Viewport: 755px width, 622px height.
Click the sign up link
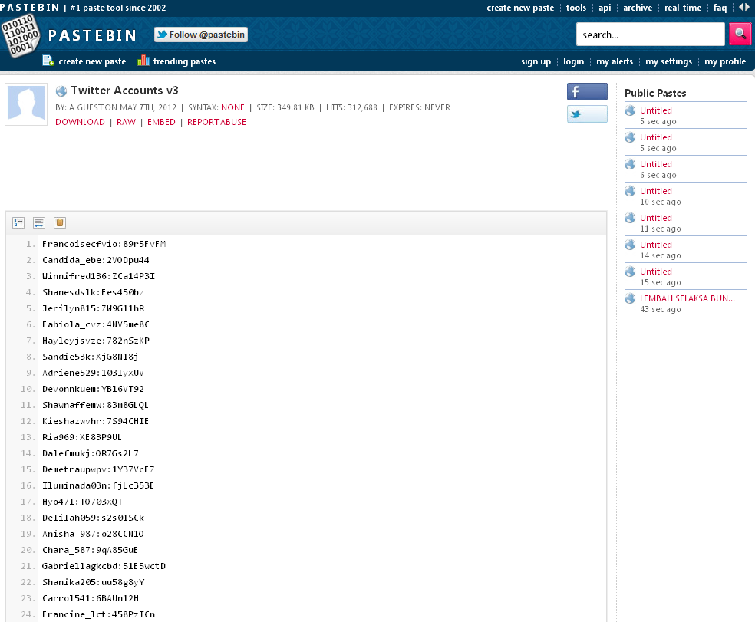click(x=536, y=61)
